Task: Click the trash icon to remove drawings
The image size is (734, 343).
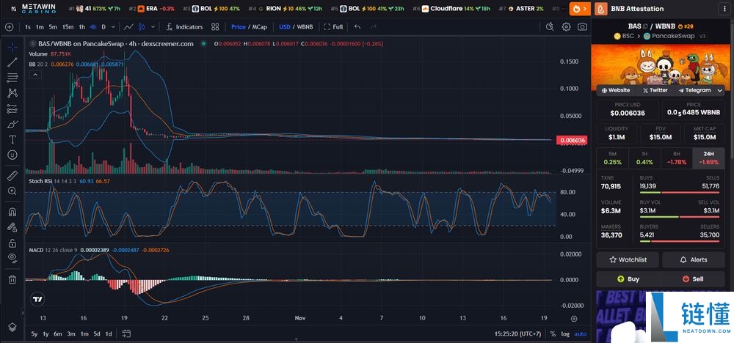Action: [12, 279]
